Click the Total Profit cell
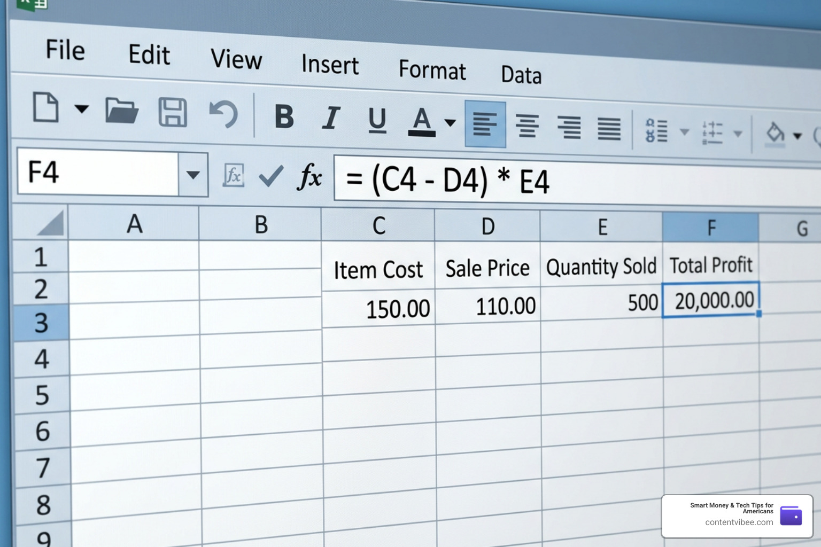Viewport: 821px width, 547px height. (711, 263)
